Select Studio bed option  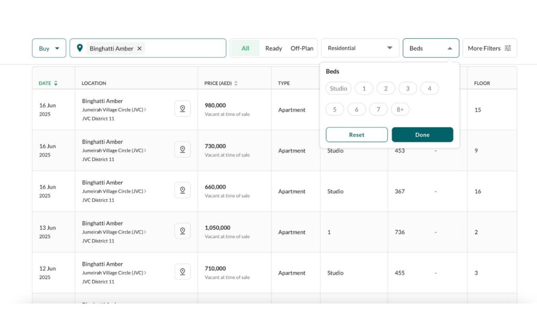tap(338, 88)
